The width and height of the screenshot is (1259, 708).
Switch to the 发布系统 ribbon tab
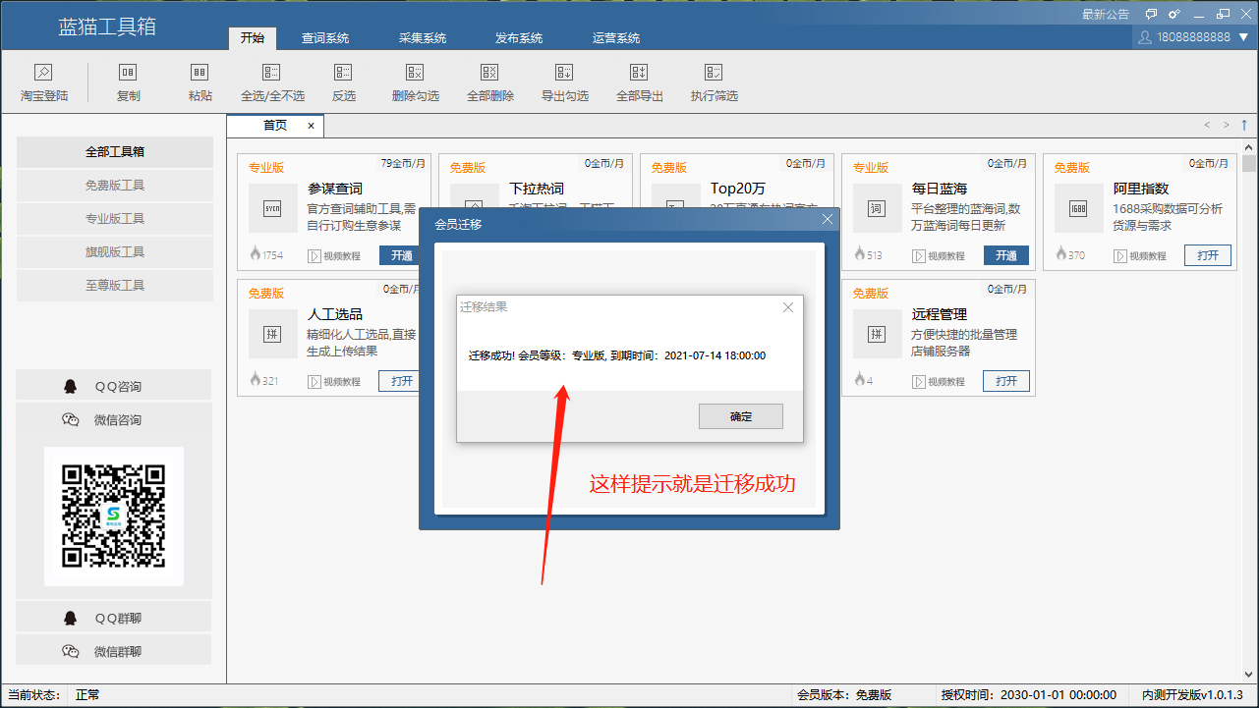coord(519,38)
